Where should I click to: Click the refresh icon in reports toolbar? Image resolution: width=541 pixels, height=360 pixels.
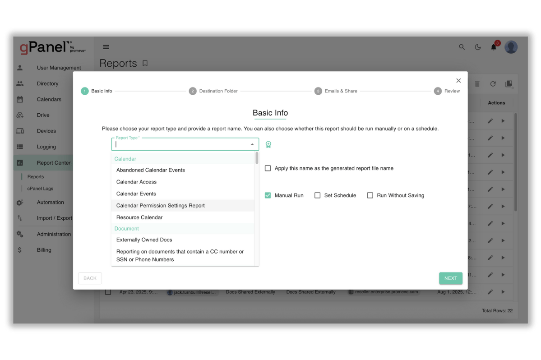[493, 84]
